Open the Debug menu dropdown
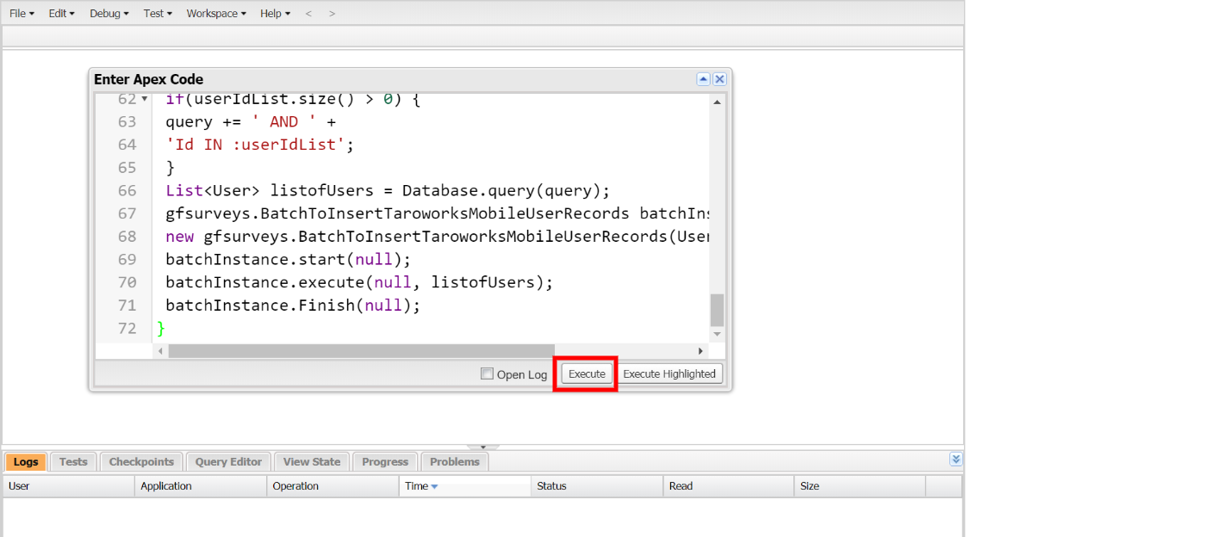 pos(109,14)
